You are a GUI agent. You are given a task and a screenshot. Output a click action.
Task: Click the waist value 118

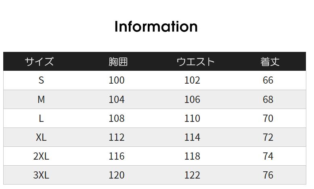pyautogui.click(x=192, y=156)
